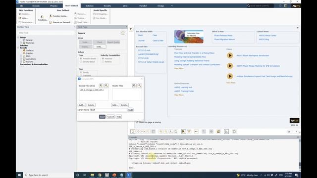Open Fan Model in Model Specific
The width and height of the screenshot is (317, 178).
100,18
